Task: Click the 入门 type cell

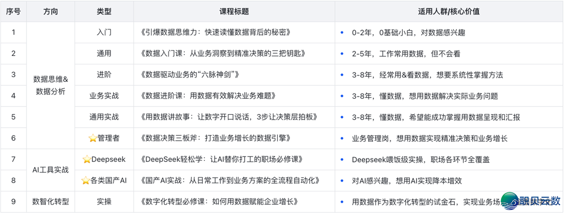Action: tap(104, 32)
